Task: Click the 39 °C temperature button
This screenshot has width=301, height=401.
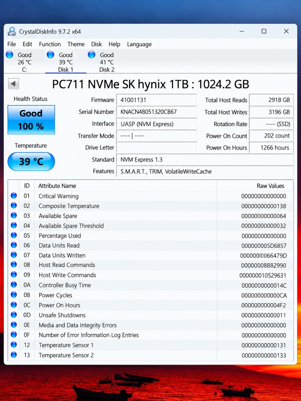Action: (31, 161)
